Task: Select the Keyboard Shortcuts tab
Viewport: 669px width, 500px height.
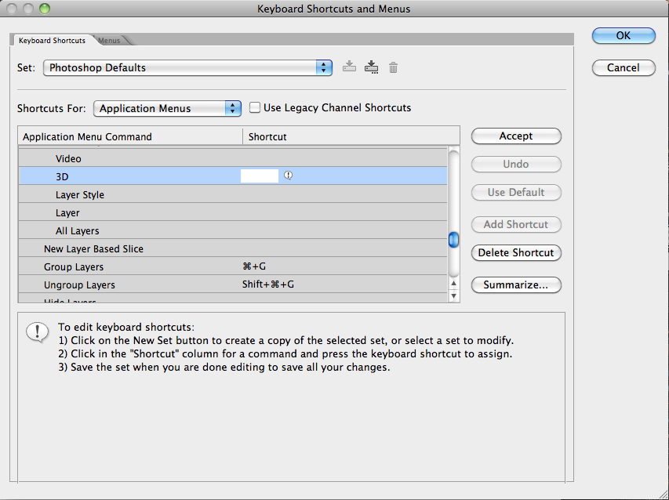Action: point(52,41)
